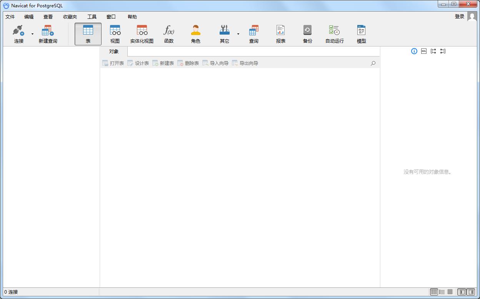Open the 自动运行 automation icon
This screenshot has width=480, height=299.
click(x=334, y=34)
